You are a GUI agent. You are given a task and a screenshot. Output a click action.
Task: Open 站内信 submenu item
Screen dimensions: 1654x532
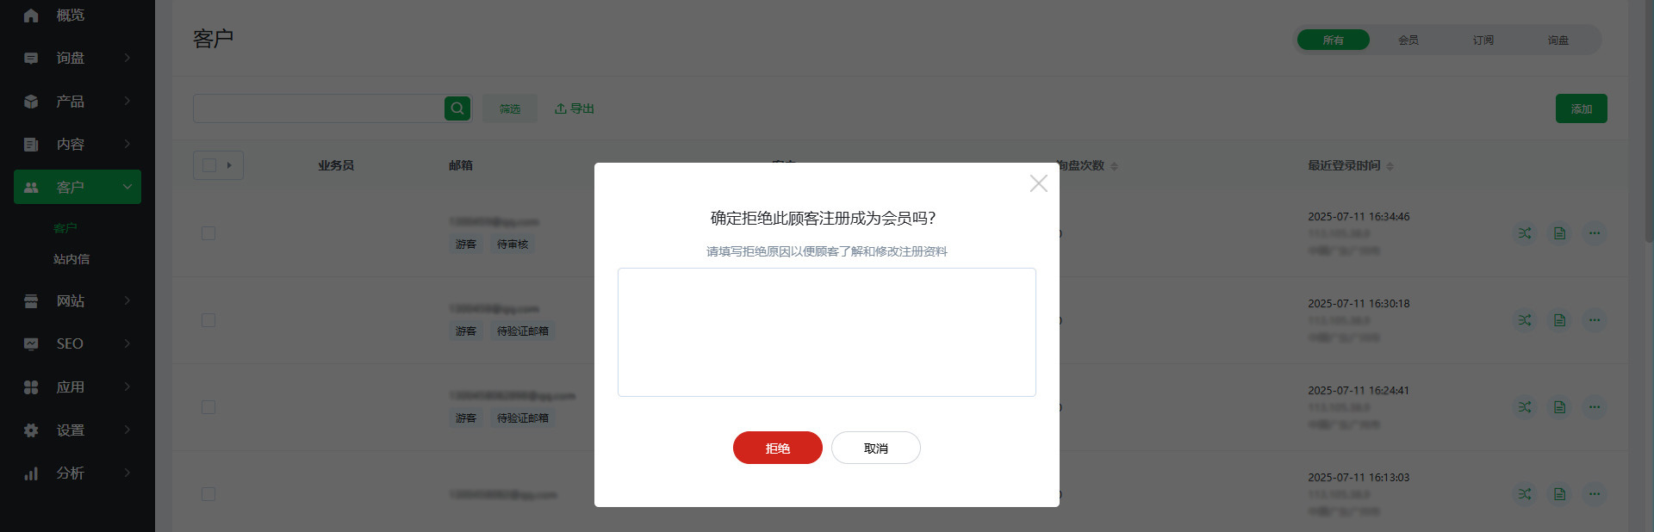72,259
